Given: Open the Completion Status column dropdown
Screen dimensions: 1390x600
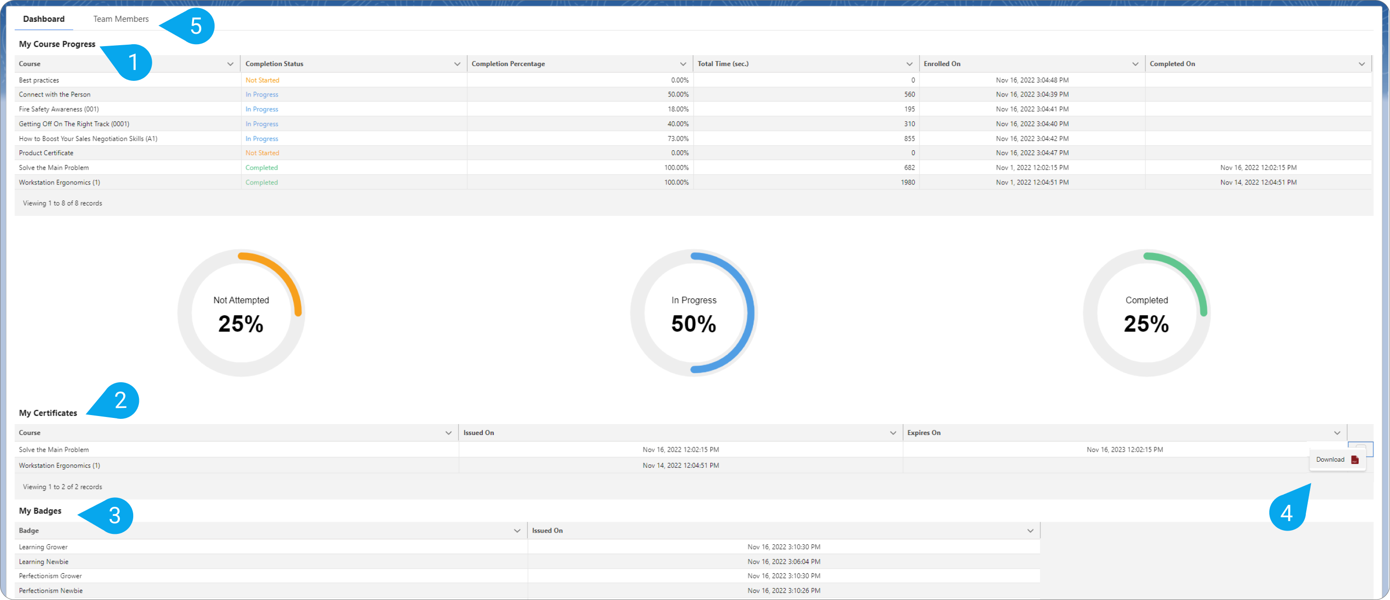Looking at the screenshot, I should 457,63.
